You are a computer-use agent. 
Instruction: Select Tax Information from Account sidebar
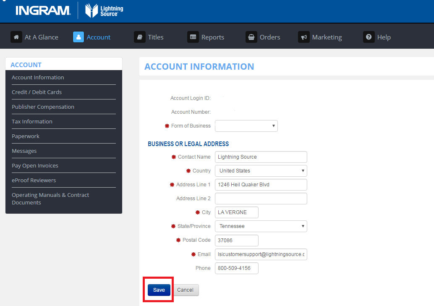(x=32, y=121)
